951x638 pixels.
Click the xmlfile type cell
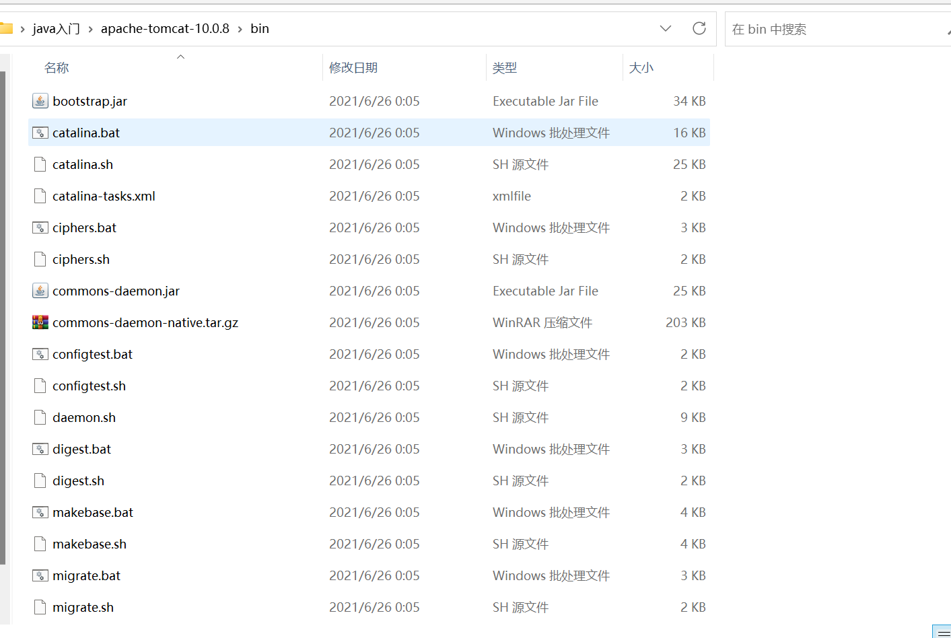click(x=512, y=196)
